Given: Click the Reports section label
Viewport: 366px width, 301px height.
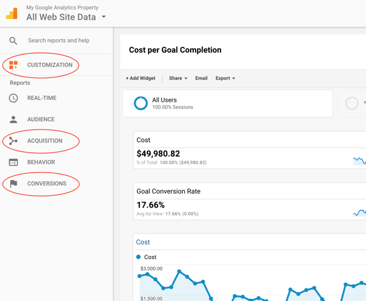Looking at the screenshot, I should [x=20, y=83].
